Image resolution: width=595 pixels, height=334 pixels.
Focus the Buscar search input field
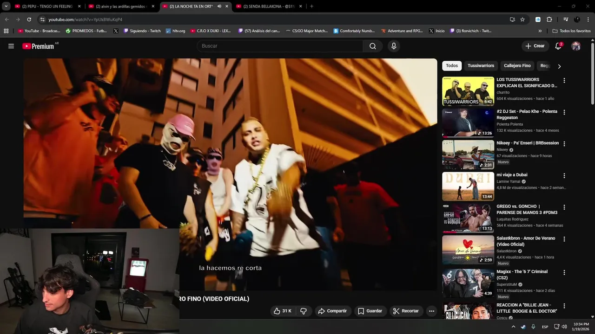280,46
